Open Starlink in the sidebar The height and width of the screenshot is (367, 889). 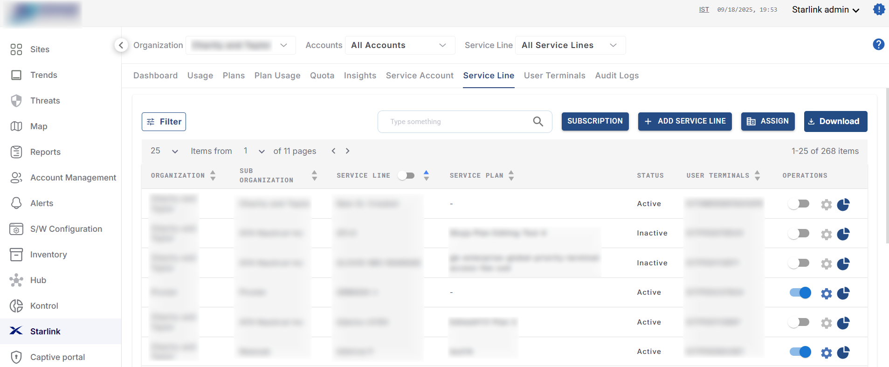tap(45, 331)
